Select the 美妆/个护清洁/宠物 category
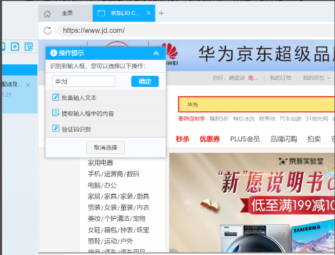The image size is (335, 255). pyautogui.click(x=117, y=219)
